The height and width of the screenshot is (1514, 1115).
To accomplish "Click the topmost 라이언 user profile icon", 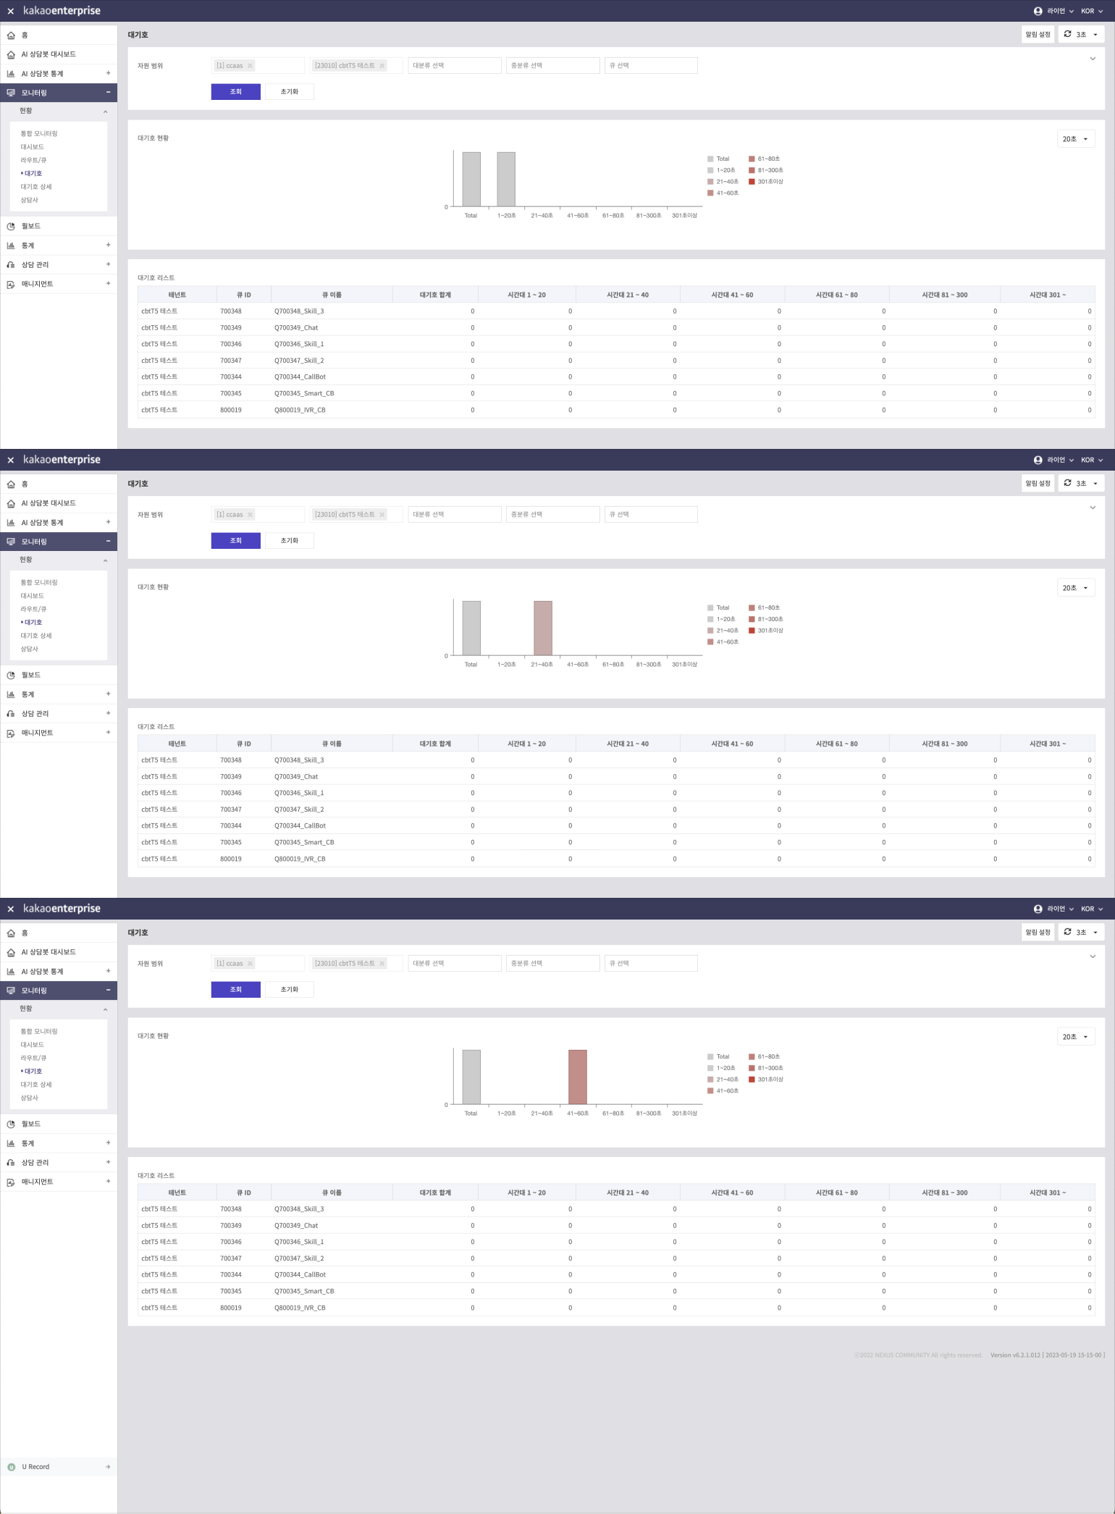I will coord(1038,12).
